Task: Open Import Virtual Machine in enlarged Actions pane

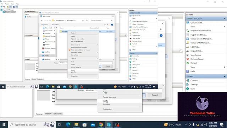Action: point(201,31)
